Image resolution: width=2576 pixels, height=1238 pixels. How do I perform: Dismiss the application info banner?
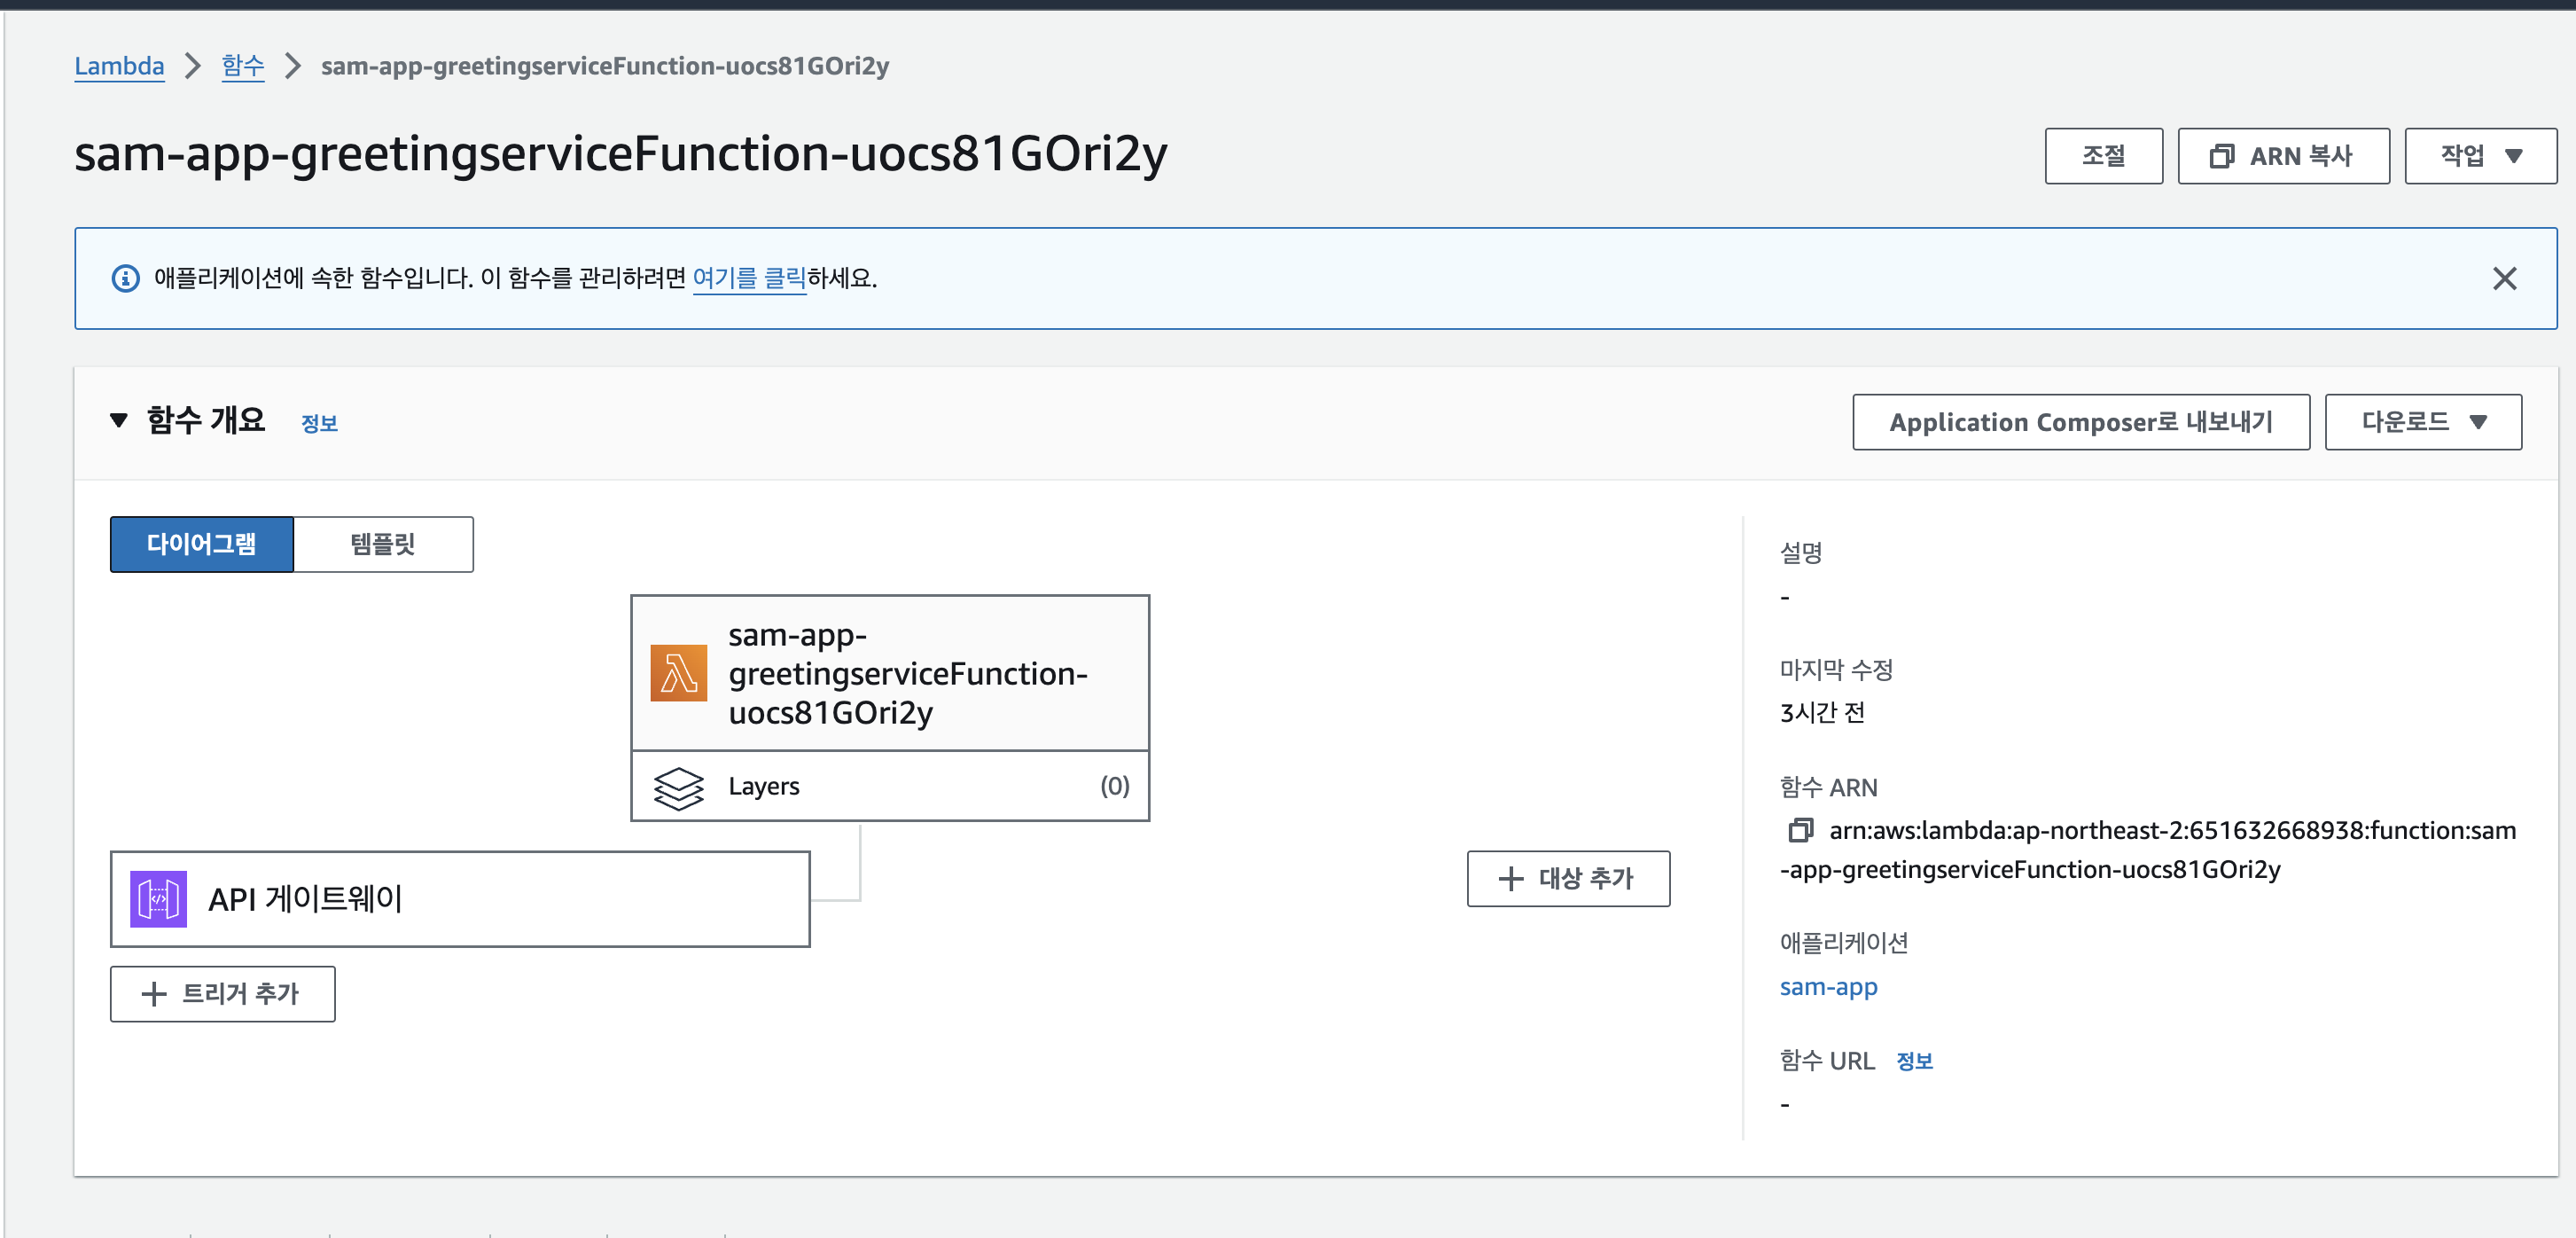click(2504, 278)
